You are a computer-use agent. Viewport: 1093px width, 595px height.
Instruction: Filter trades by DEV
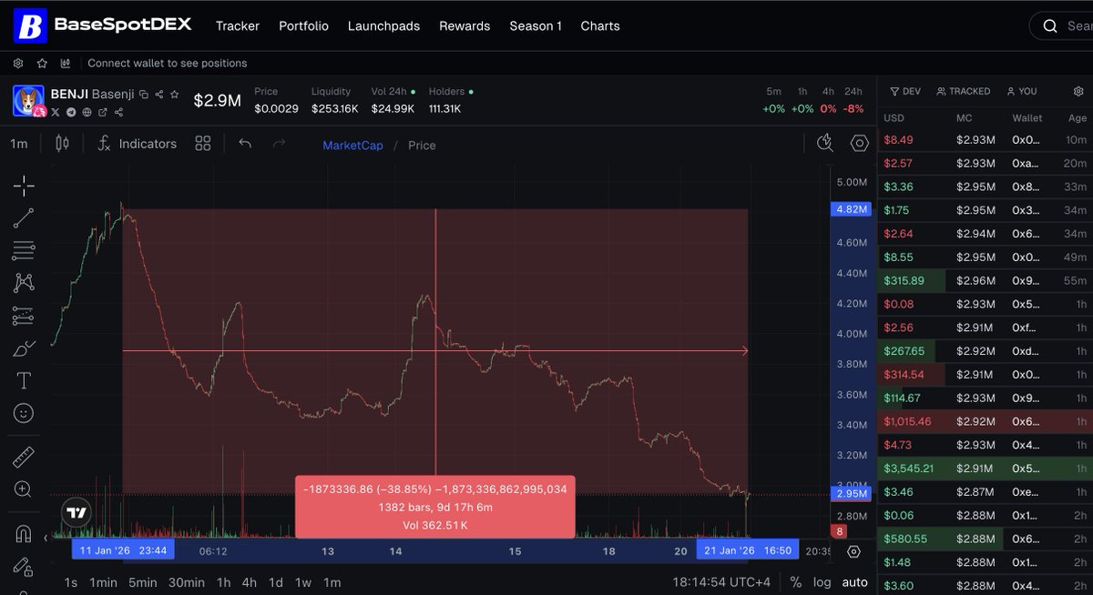coord(905,91)
